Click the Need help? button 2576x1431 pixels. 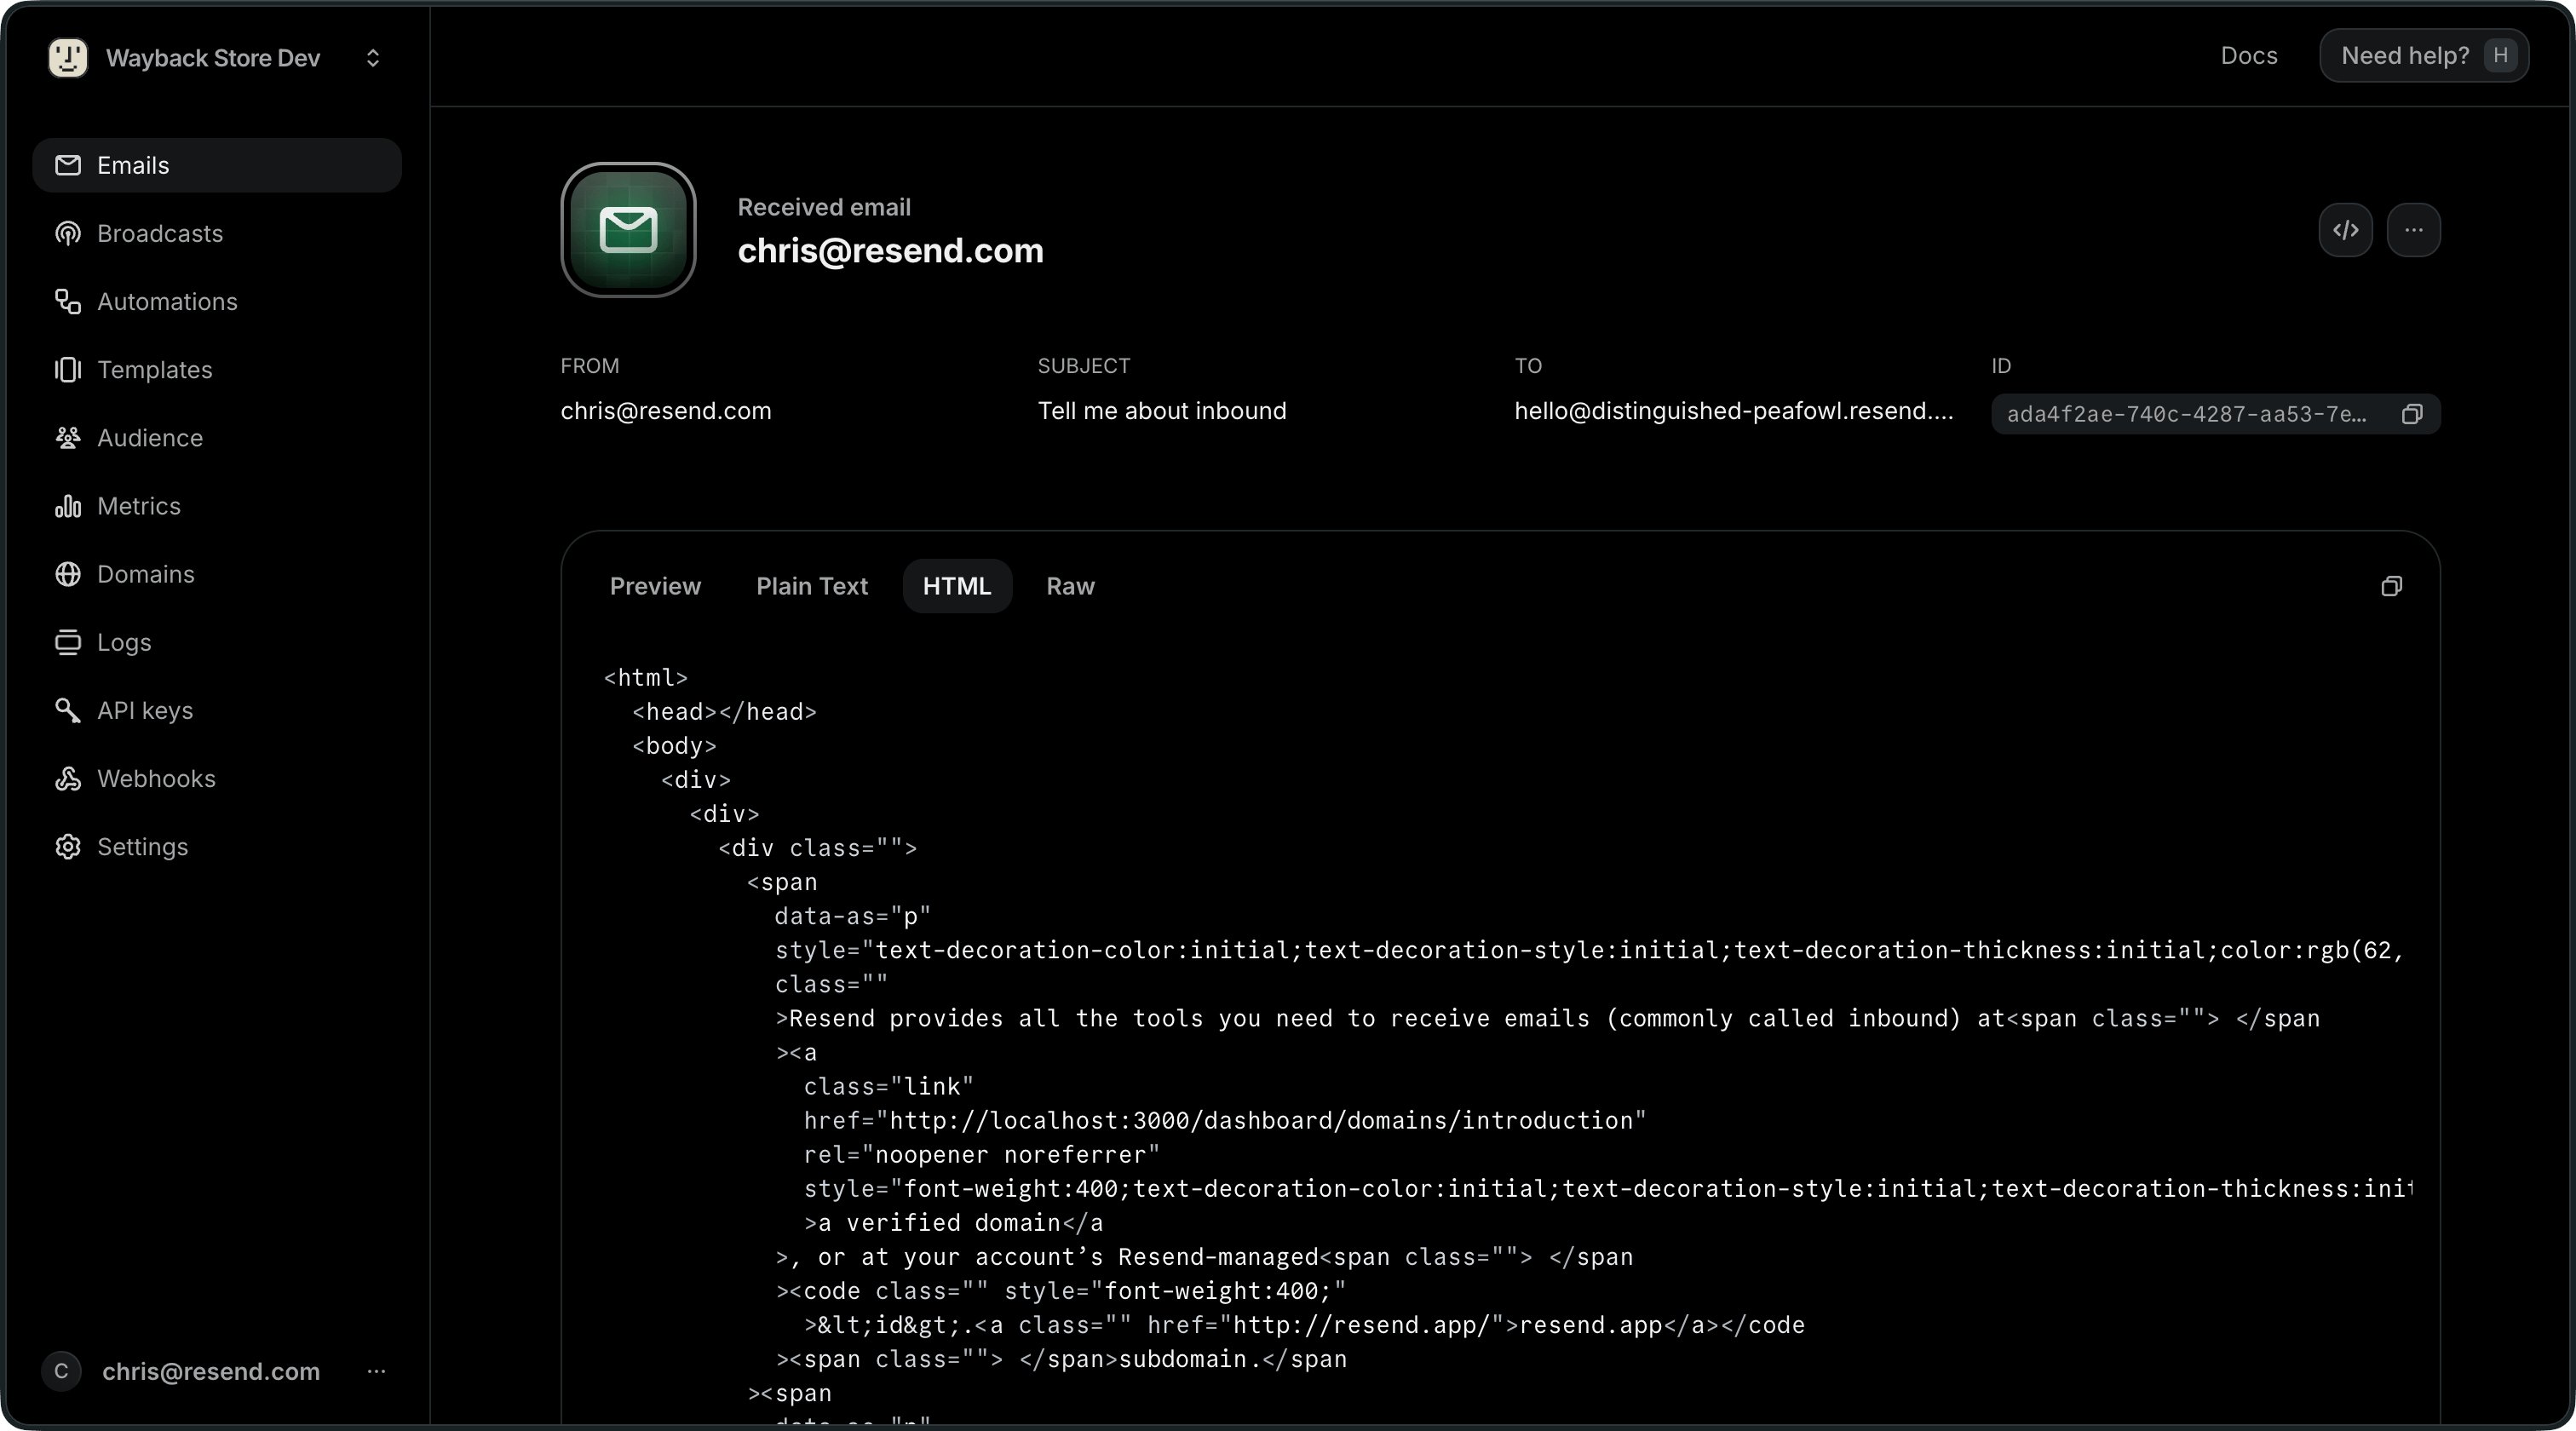pos(2424,55)
